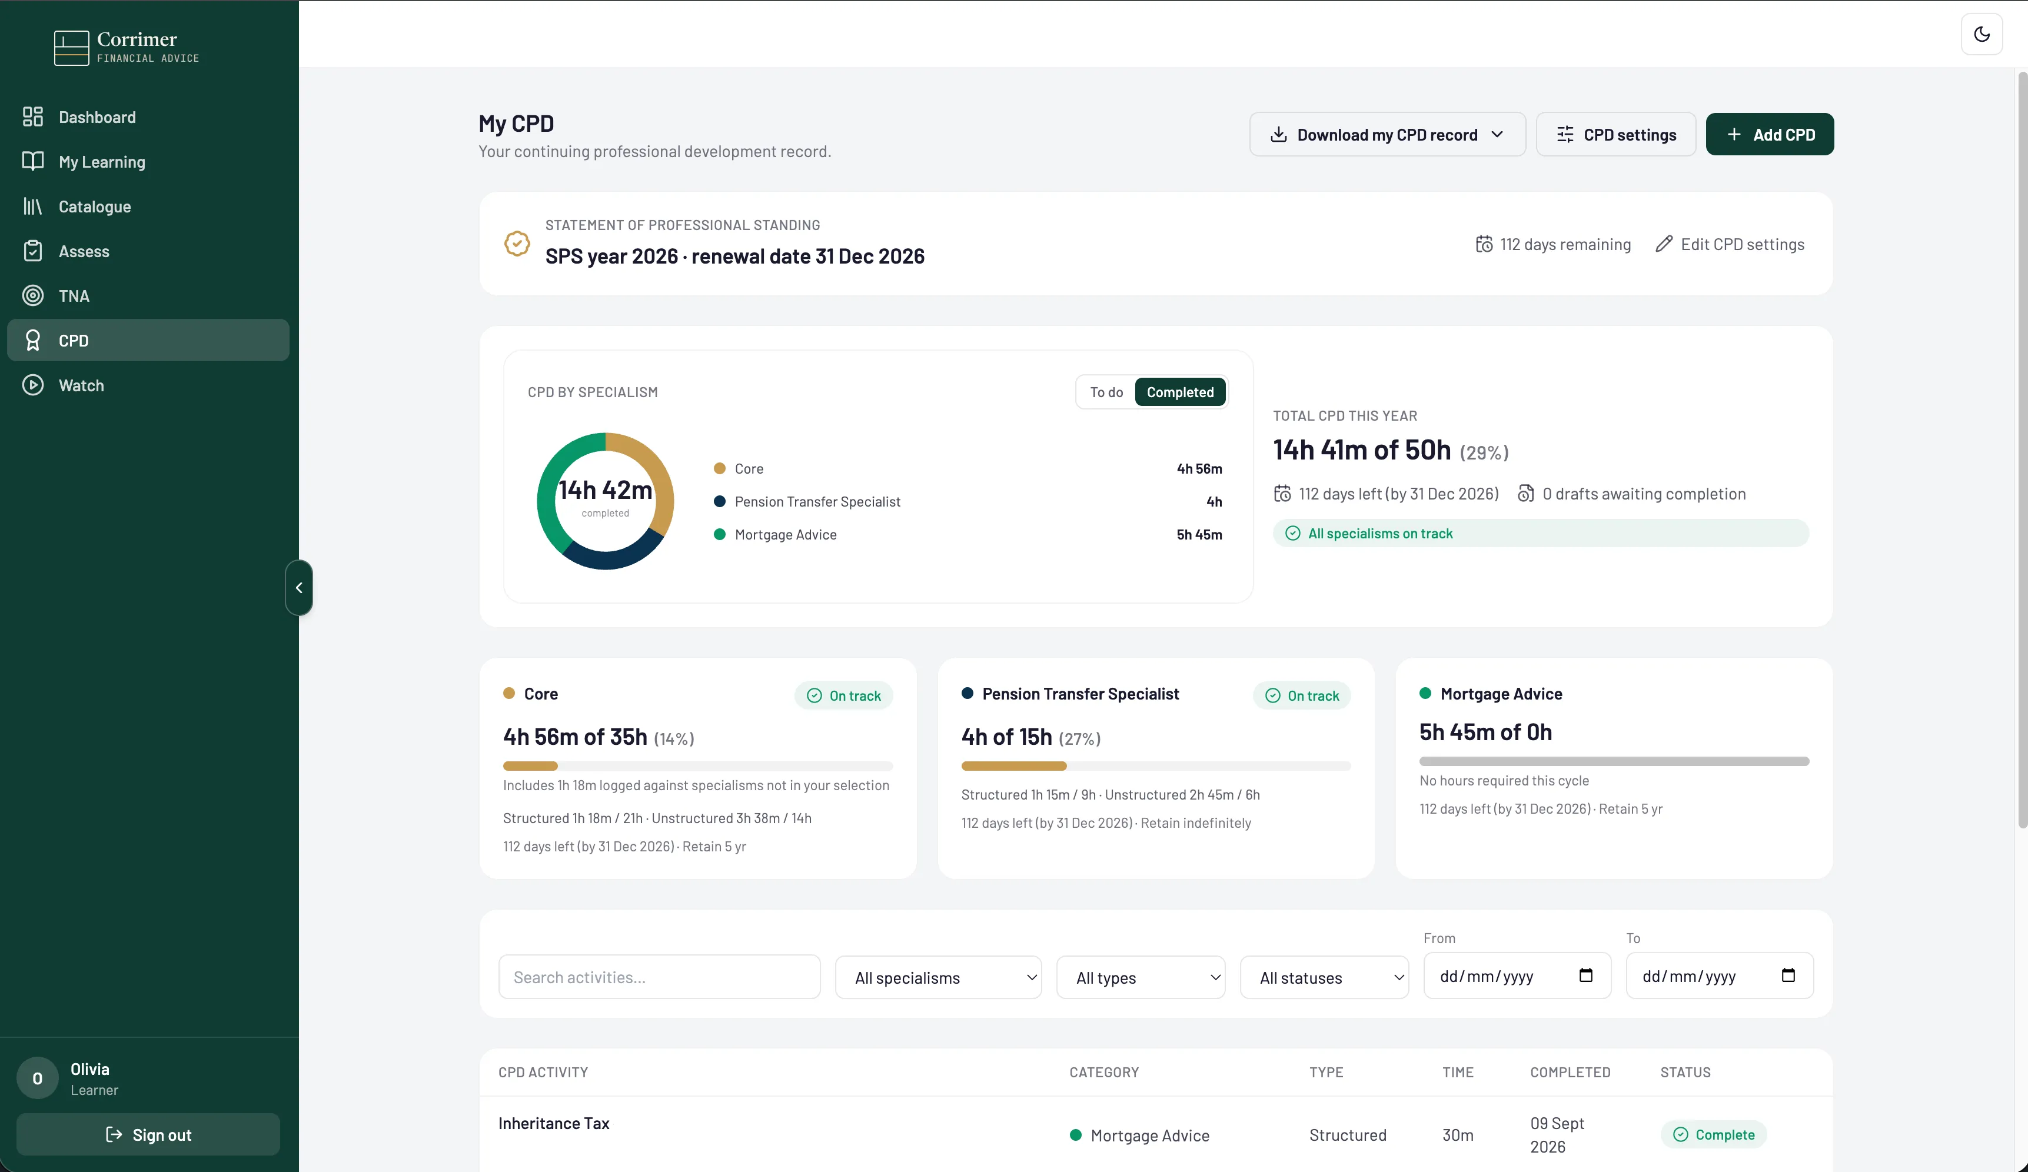Open To date calendar picker icon
The height and width of the screenshot is (1172, 2028).
click(1788, 975)
